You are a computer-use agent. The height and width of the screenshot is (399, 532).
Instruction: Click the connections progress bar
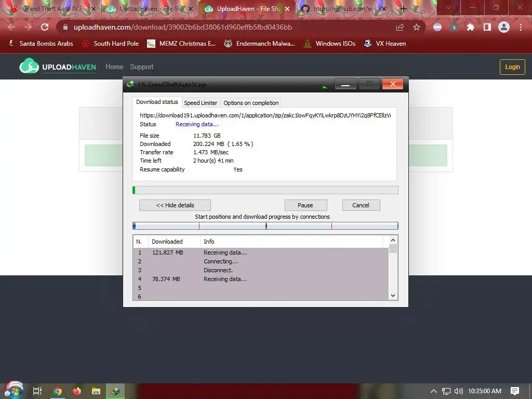pos(265,225)
